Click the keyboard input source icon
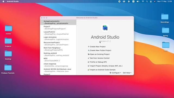This screenshot has width=174, height=98. point(133,1)
